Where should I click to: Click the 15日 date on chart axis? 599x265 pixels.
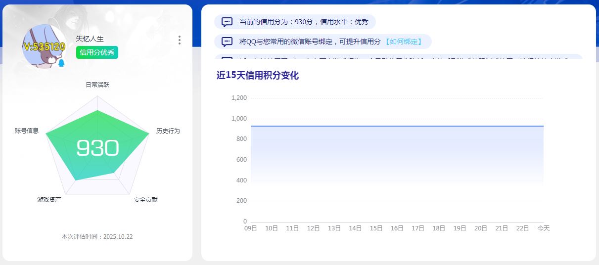coord(376,228)
